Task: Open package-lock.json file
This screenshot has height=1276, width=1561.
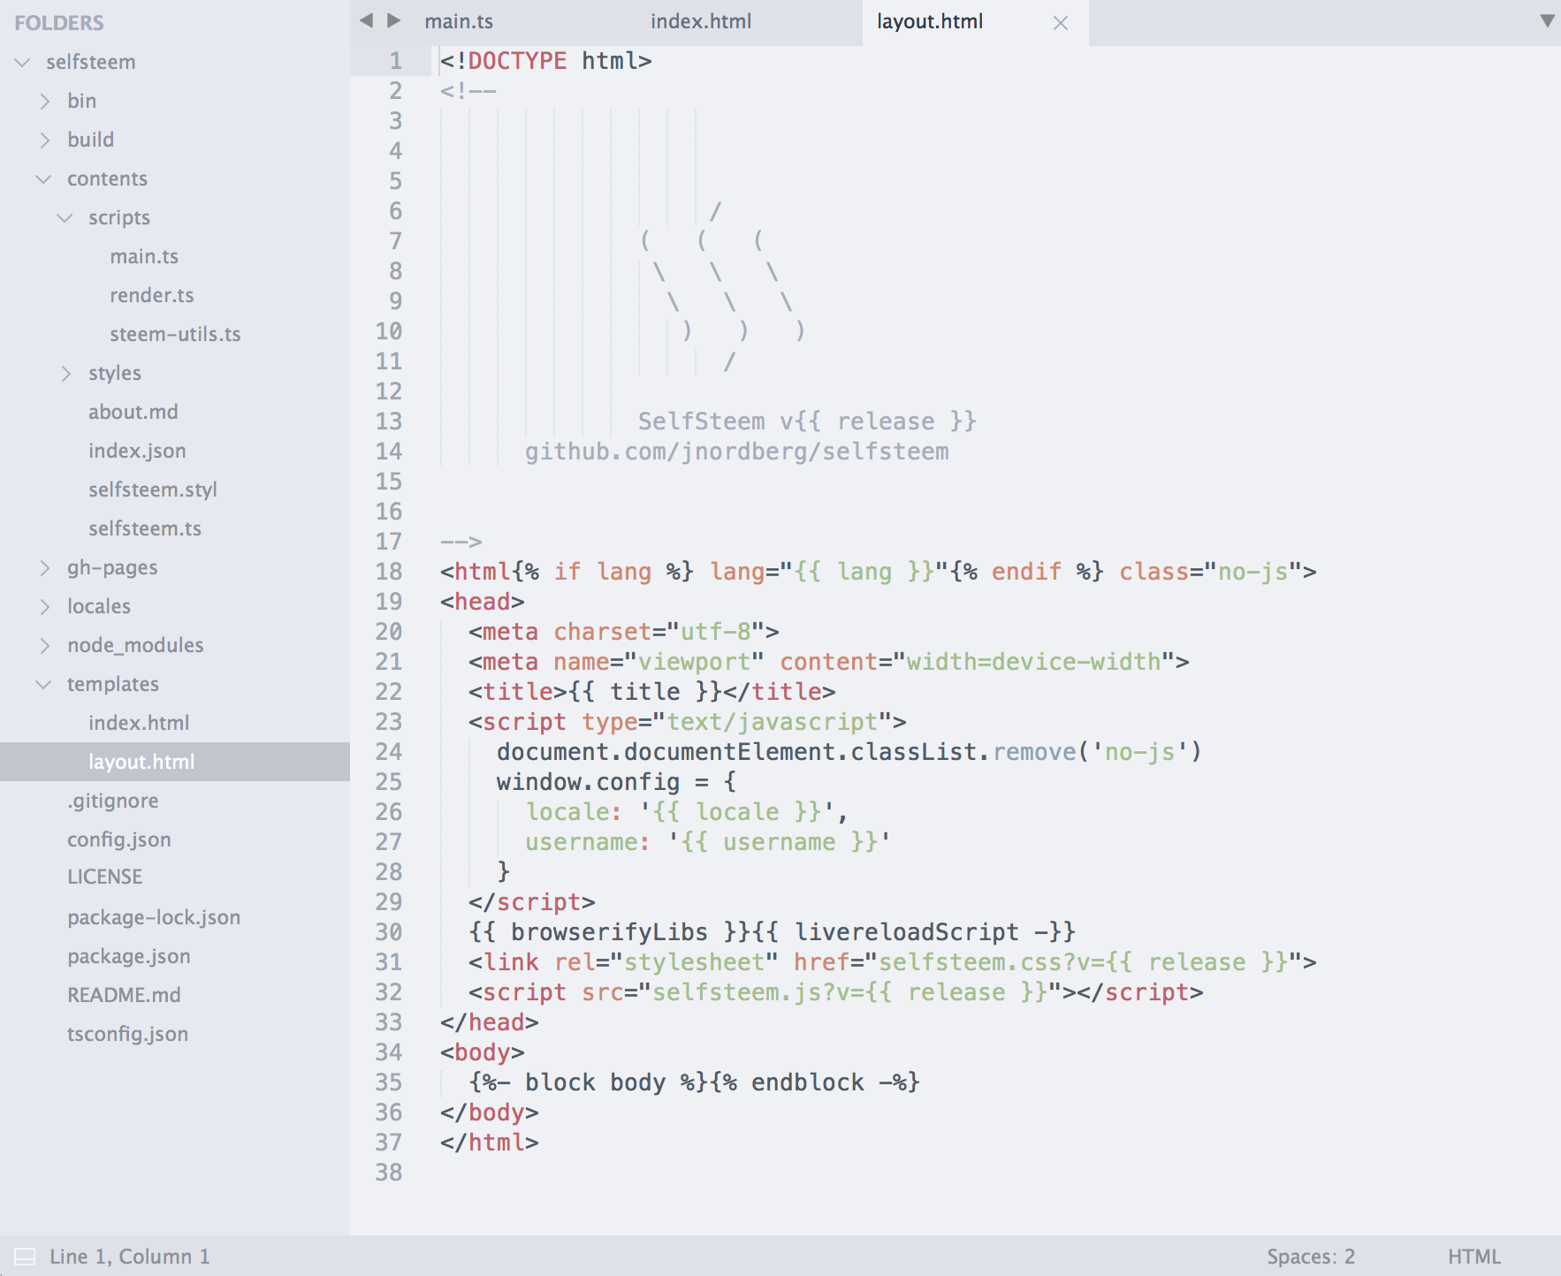Action: pyautogui.click(x=154, y=917)
